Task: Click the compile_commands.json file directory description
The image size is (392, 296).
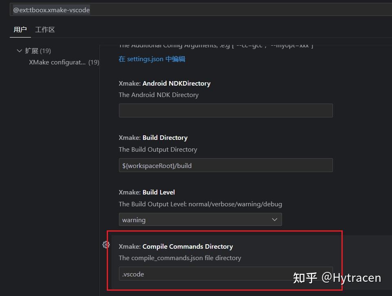Action: pyautogui.click(x=180, y=258)
